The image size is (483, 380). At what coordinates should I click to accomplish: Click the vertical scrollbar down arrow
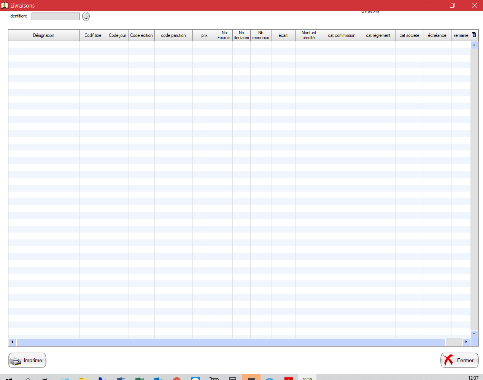tap(474, 334)
